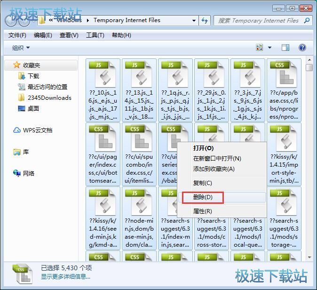Open 下载 folder in the sidebar
Viewport: 317px width, 290px height.
pyautogui.click(x=33, y=76)
